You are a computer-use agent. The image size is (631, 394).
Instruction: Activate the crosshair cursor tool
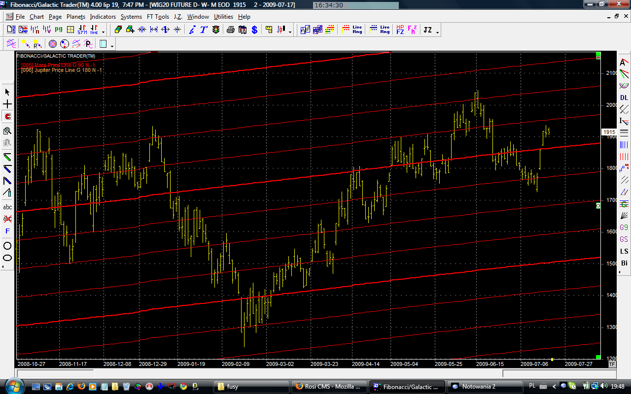[x=7, y=104]
